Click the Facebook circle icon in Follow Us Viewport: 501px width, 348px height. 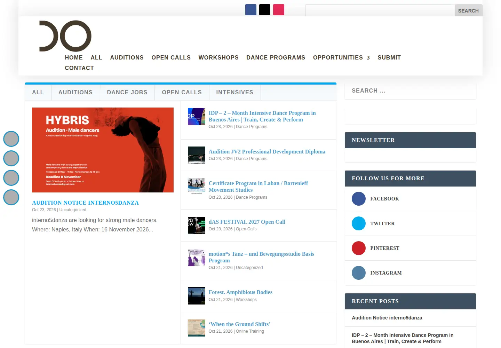(359, 199)
